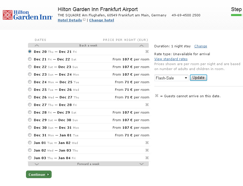Click Change link next to duration
The width and height of the screenshot is (243, 186).
[201, 46]
